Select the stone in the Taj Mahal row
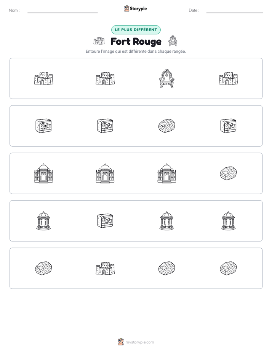 (x=228, y=173)
